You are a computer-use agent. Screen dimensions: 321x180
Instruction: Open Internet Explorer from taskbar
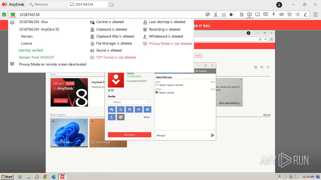pos(20,177)
